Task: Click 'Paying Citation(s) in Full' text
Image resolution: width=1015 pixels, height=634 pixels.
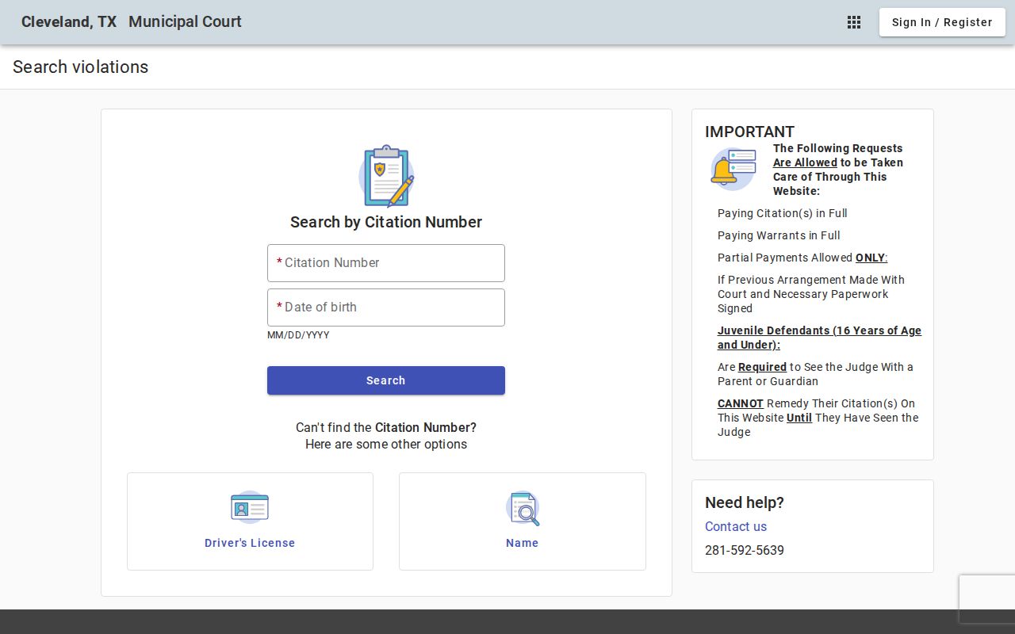Action: 783,213
